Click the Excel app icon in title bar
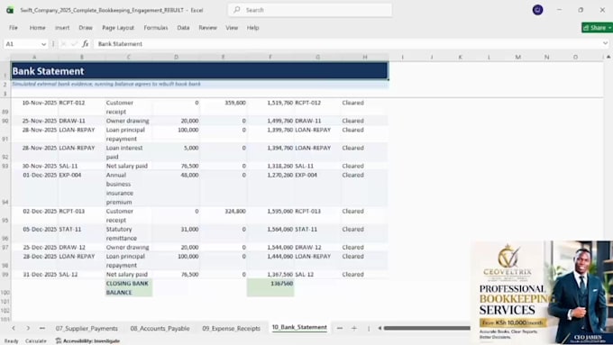This screenshot has width=613, height=345. [x=10, y=10]
